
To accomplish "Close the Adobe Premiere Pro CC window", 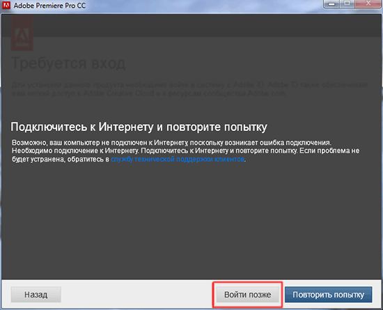I will (368, 4).
